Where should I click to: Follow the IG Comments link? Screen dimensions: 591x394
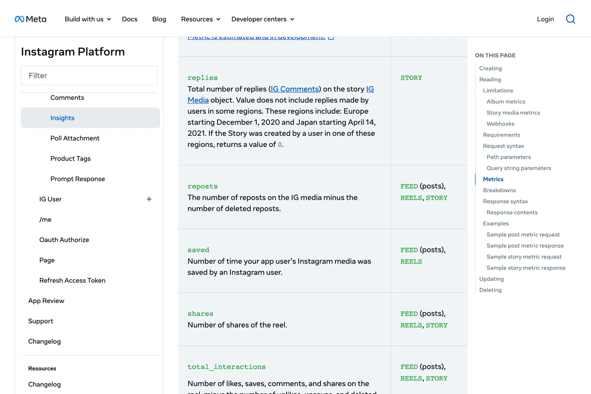(x=295, y=89)
